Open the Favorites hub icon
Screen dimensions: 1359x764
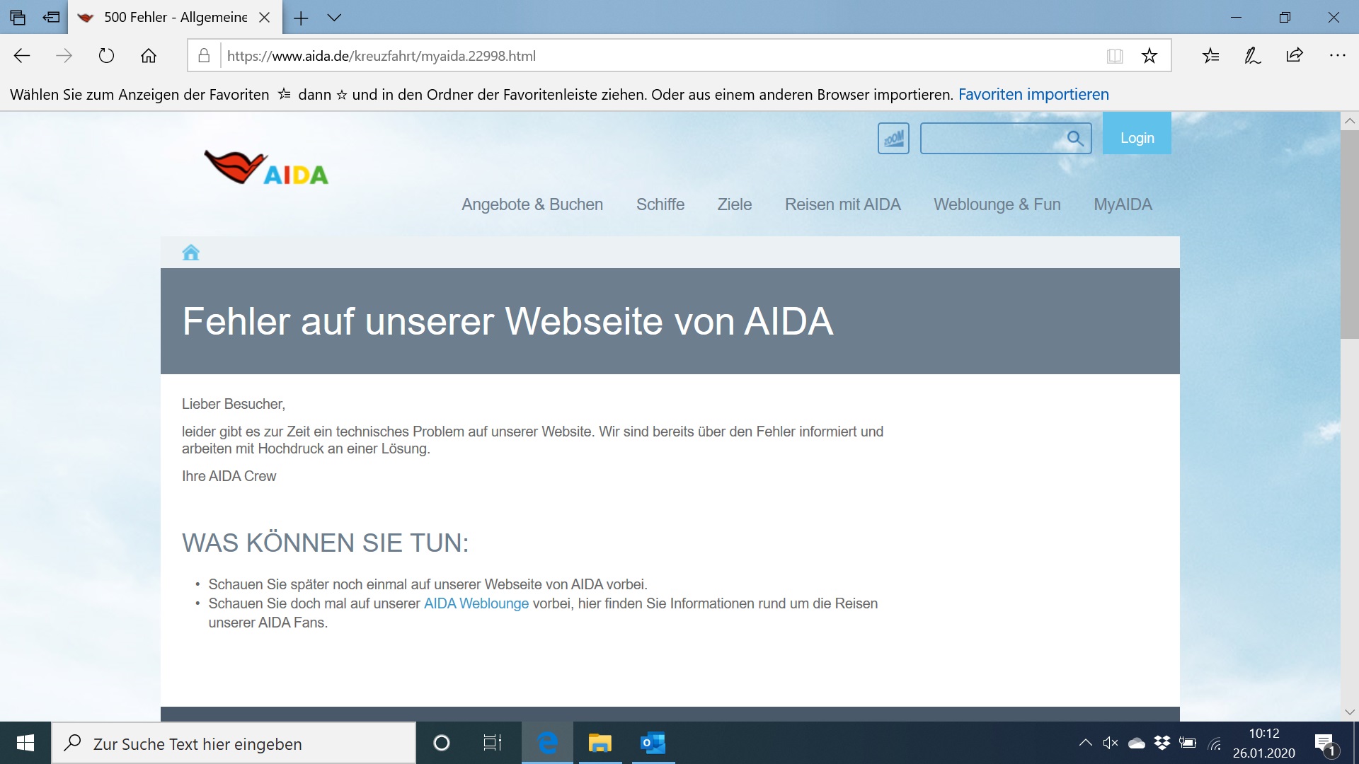[1210, 56]
